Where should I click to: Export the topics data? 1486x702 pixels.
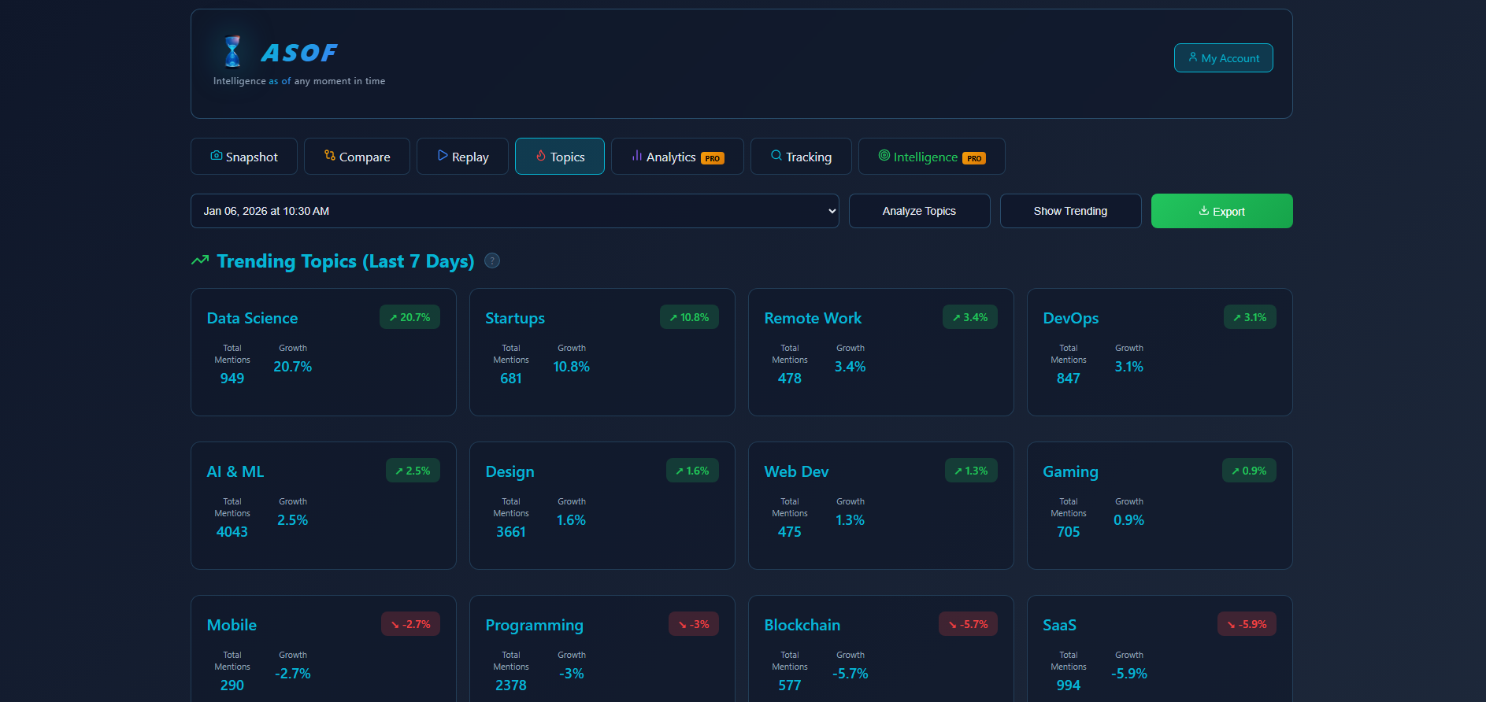pyautogui.click(x=1221, y=211)
